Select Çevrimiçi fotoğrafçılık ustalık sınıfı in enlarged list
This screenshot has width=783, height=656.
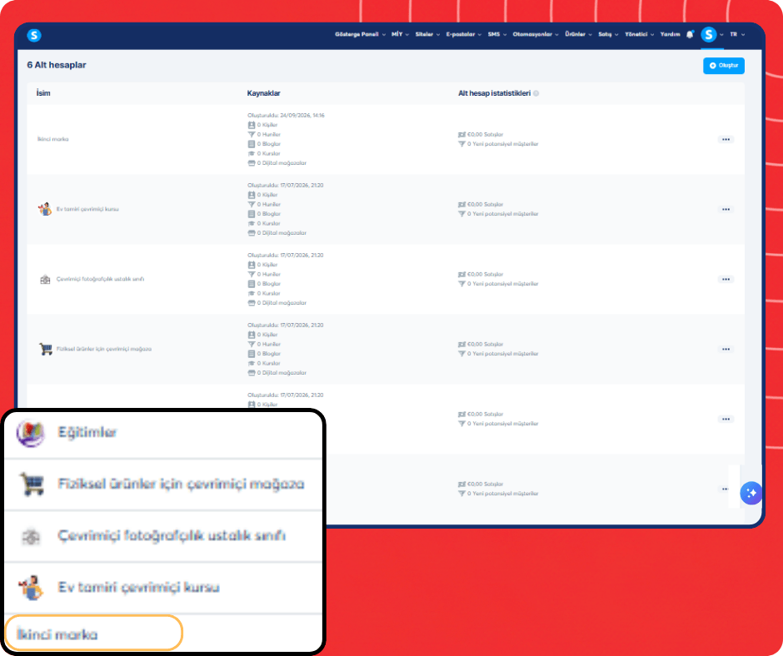click(172, 535)
